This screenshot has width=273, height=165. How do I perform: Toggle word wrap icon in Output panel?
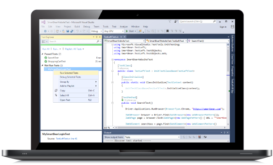pos(205,137)
